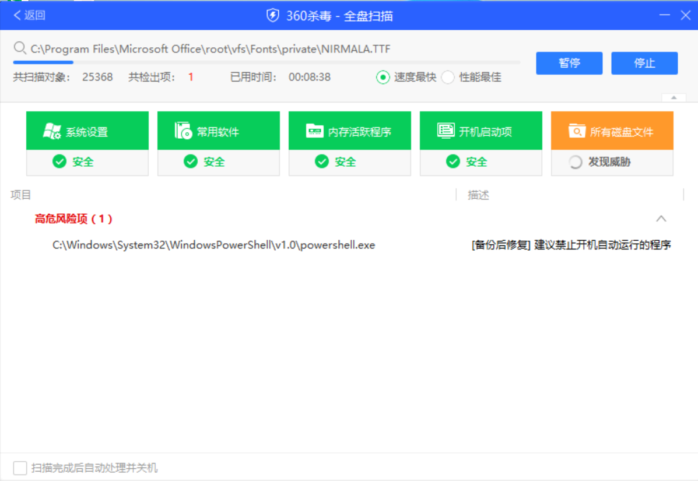Click the 项目 column header
Image resolution: width=698 pixels, height=481 pixels.
(x=20, y=195)
